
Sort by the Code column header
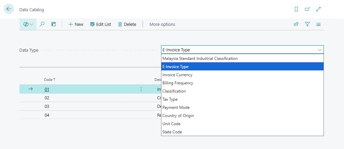48,80
